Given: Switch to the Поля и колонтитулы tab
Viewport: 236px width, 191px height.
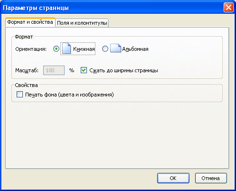Looking at the screenshot, I should coord(82,23).
